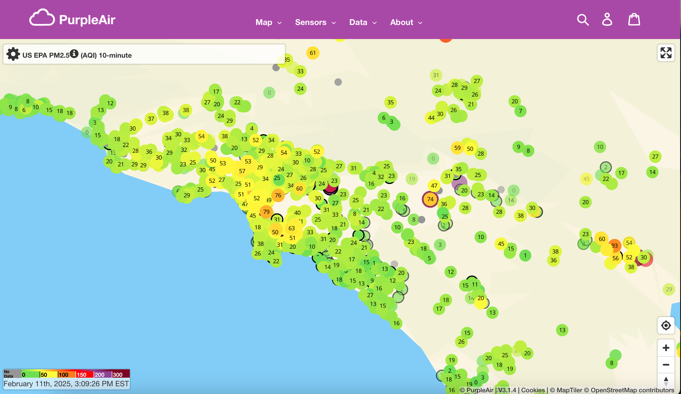Click the map settings gear icon

click(13, 55)
